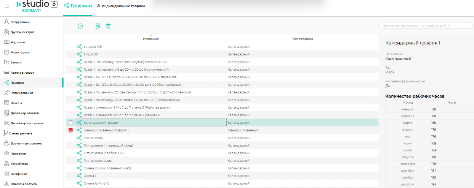Open Временные режимы in the sidebar
Viewport: 474px width, 188px height.
(26, 144)
